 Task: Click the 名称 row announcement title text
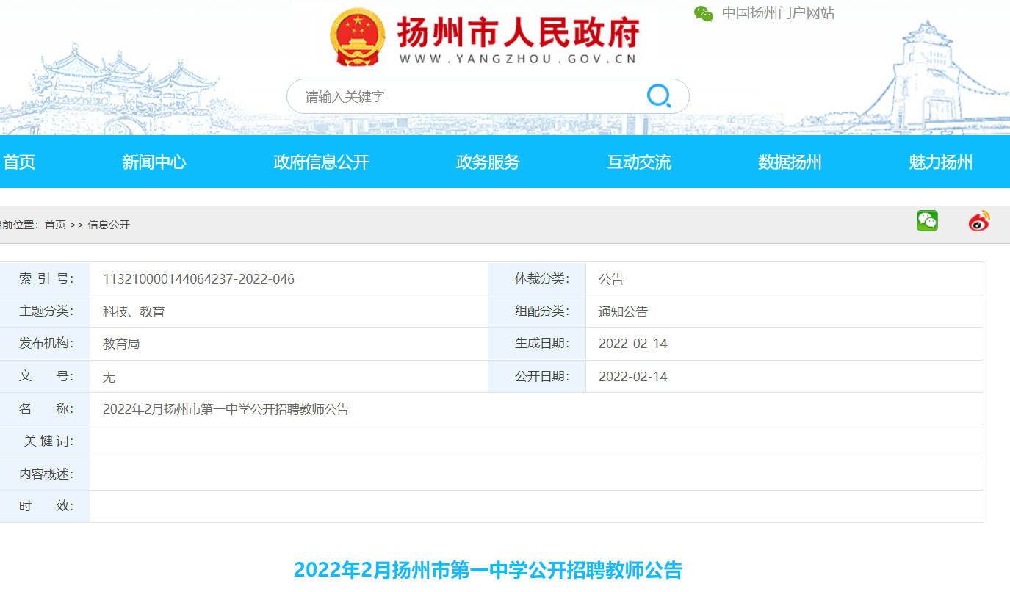coord(226,409)
